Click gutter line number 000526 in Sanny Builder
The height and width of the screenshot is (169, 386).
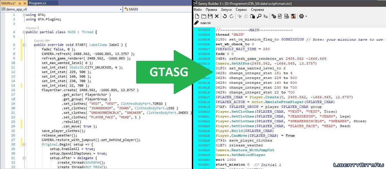[x=204, y=140]
